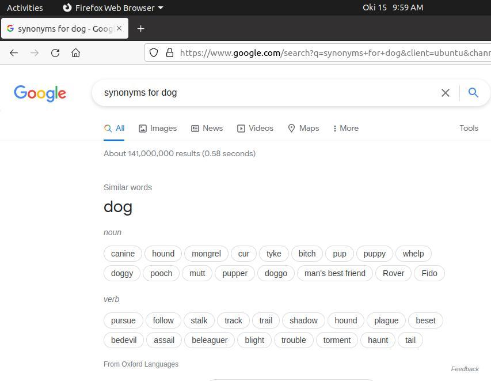Image resolution: width=491 pixels, height=381 pixels.
Task: Click the Google logo
Action: click(x=40, y=93)
